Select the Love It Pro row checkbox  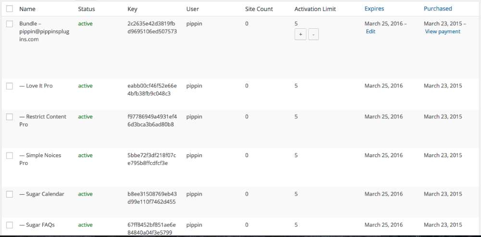click(x=9, y=86)
